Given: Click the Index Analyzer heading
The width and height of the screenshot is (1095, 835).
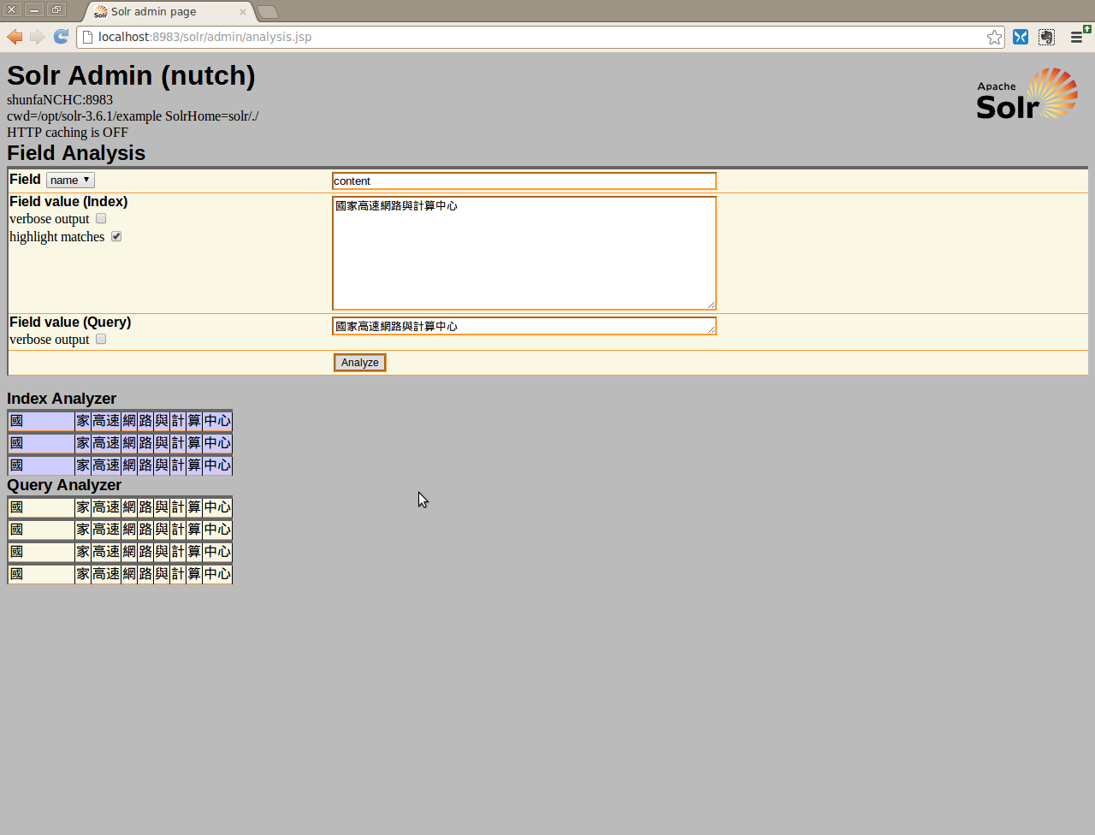Looking at the screenshot, I should (x=62, y=399).
